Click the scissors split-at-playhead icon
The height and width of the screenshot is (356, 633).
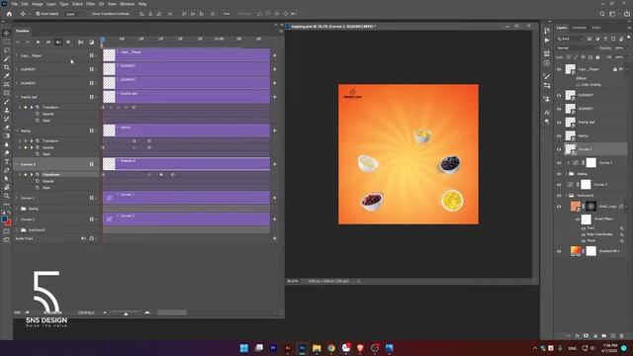(x=81, y=42)
